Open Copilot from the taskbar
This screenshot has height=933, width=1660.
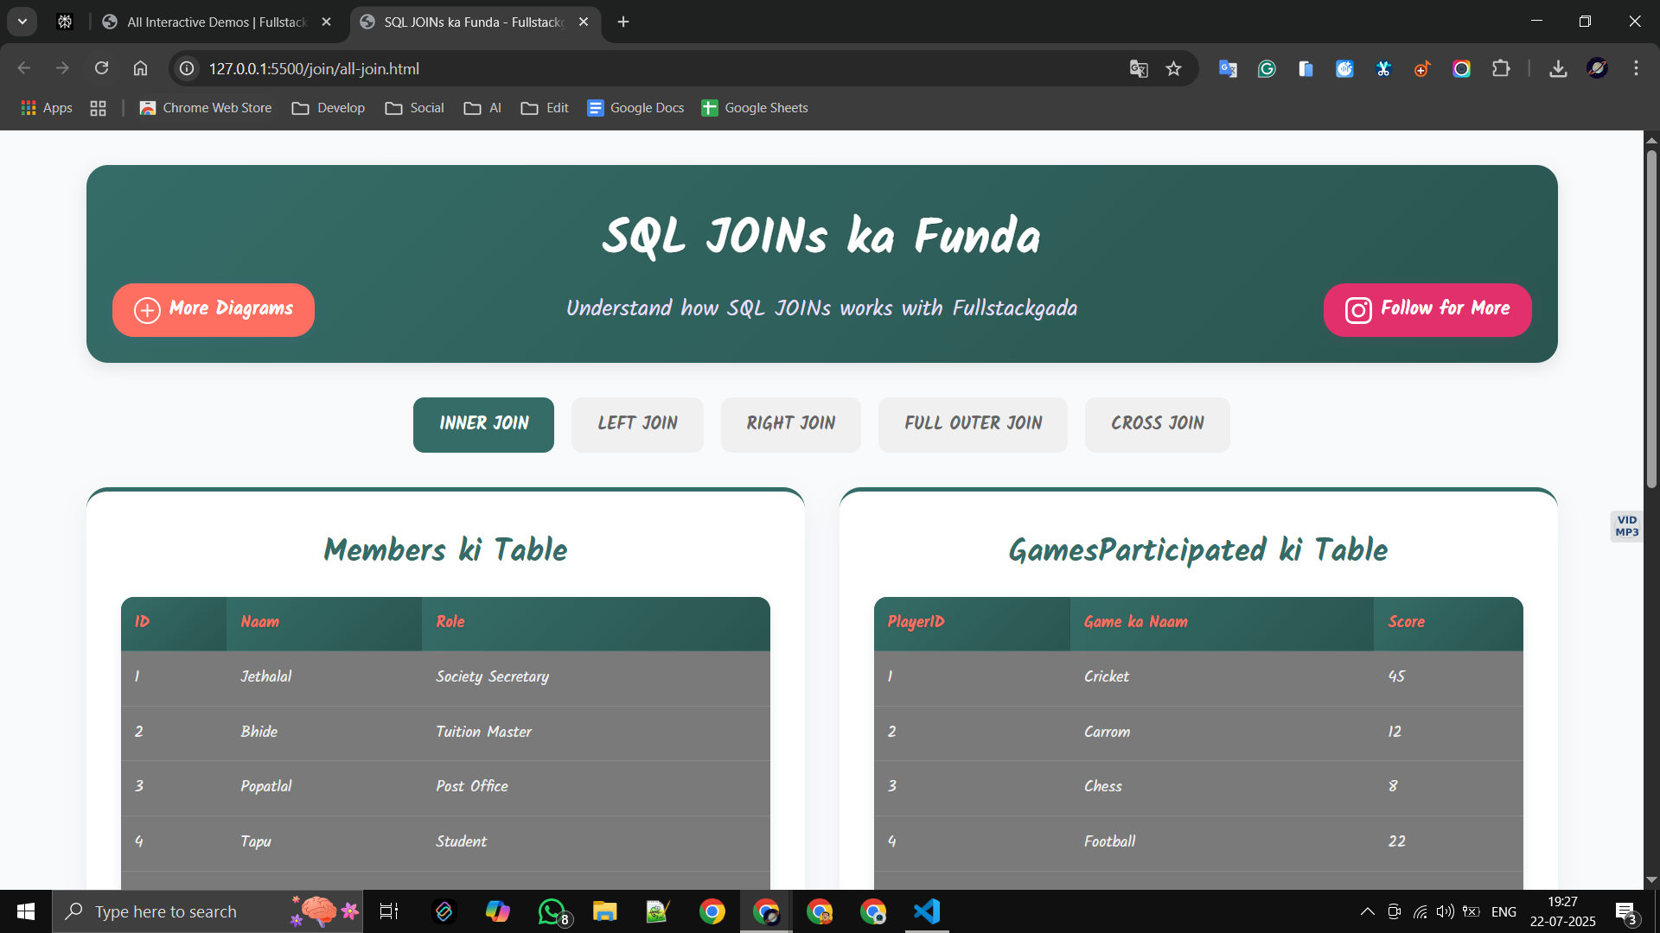tap(497, 911)
